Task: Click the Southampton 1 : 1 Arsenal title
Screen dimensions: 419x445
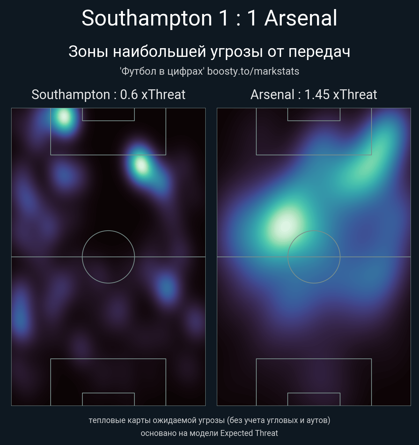Action: click(x=209, y=18)
